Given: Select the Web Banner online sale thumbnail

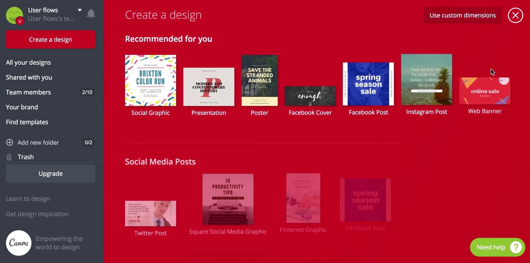Looking at the screenshot, I should [x=485, y=91].
